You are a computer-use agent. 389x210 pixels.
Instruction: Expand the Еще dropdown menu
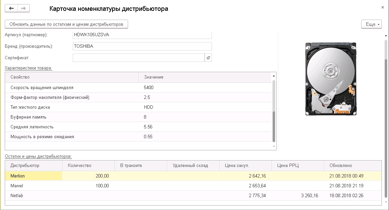point(371,24)
